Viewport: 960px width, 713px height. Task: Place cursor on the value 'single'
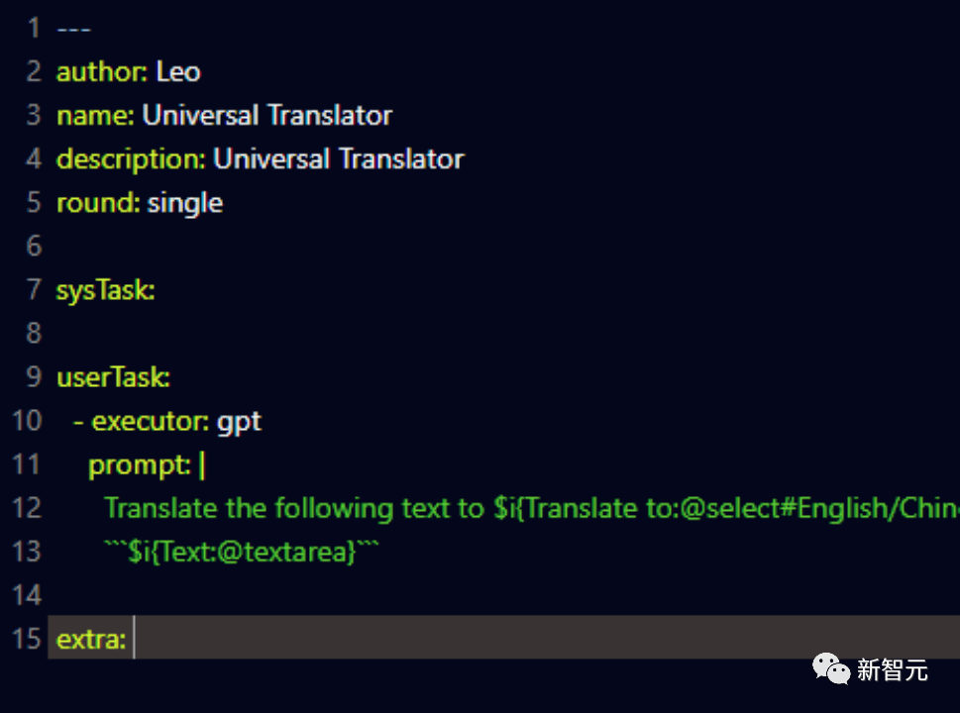[x=185, y=203]
